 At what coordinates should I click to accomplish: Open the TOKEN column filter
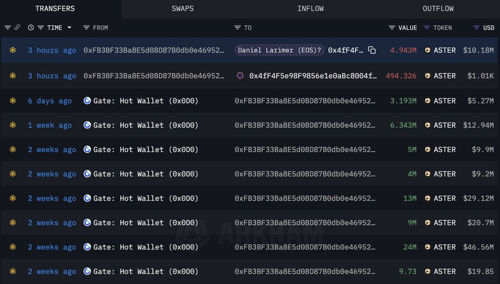click(427, 28)
